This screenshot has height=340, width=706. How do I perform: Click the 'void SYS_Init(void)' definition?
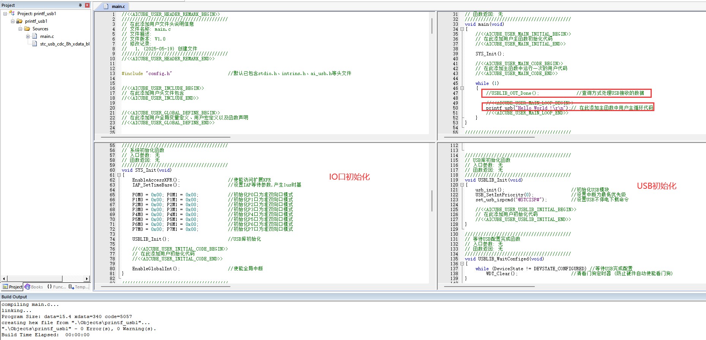(147, 170)
